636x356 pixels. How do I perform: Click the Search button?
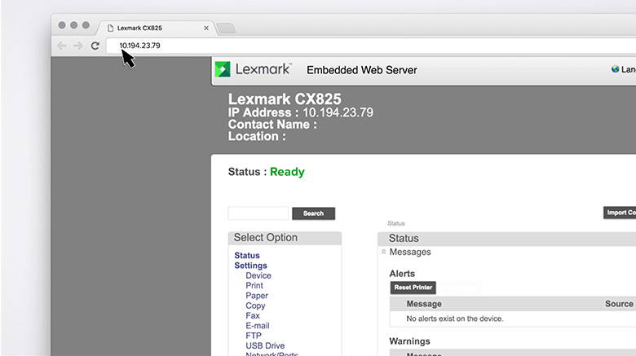pyautogui.click(x=313, y=213)
